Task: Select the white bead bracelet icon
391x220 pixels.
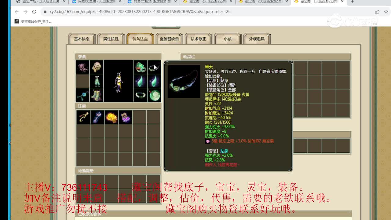Action: (140, 95)
